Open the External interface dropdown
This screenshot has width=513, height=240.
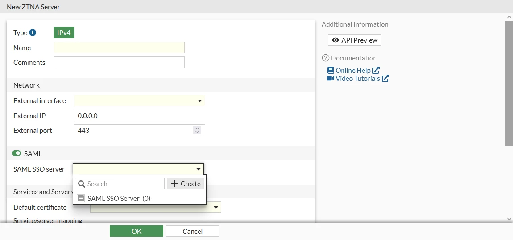pos(140,101)
